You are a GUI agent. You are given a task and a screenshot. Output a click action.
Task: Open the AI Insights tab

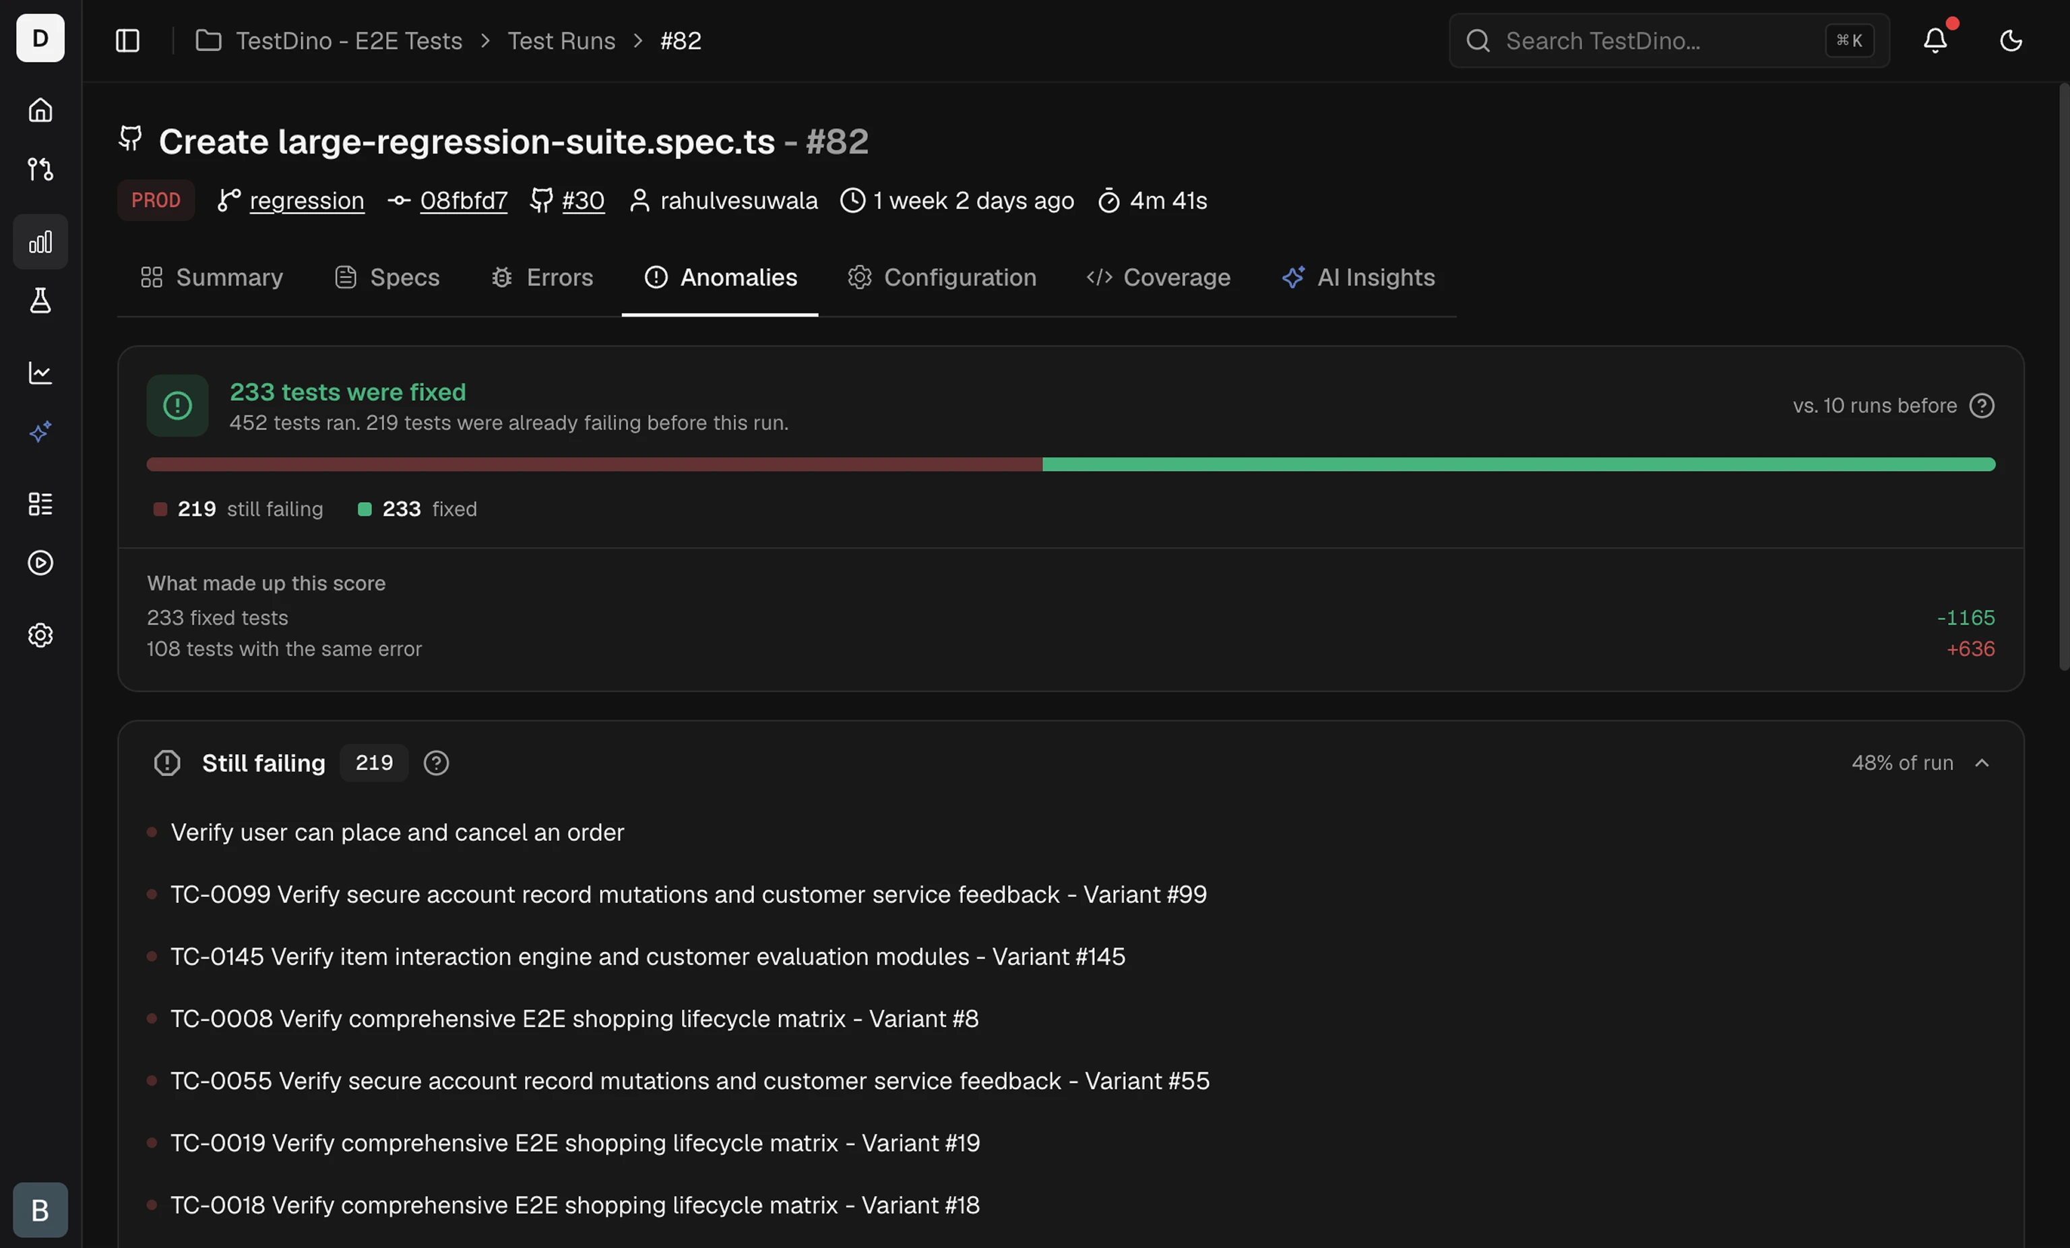click(1358, 278)
